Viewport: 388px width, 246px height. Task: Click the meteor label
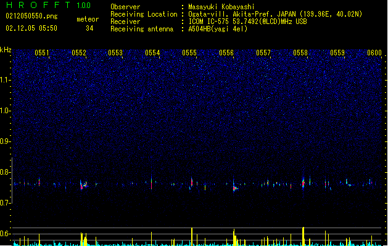pos(88,19)
